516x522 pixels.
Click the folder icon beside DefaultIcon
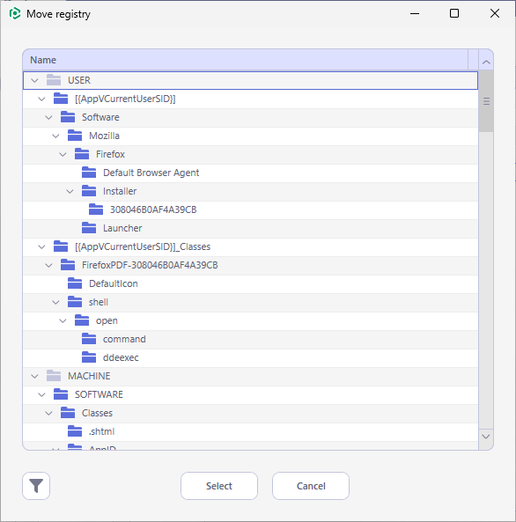pyautogui.click(x=75, y=283)
